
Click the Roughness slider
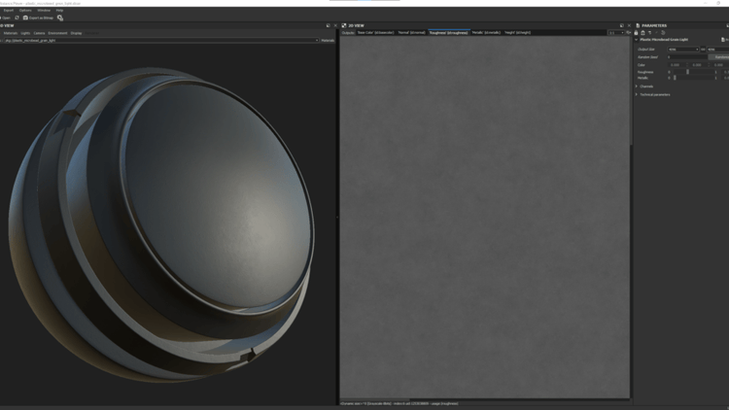coord(688,72)
